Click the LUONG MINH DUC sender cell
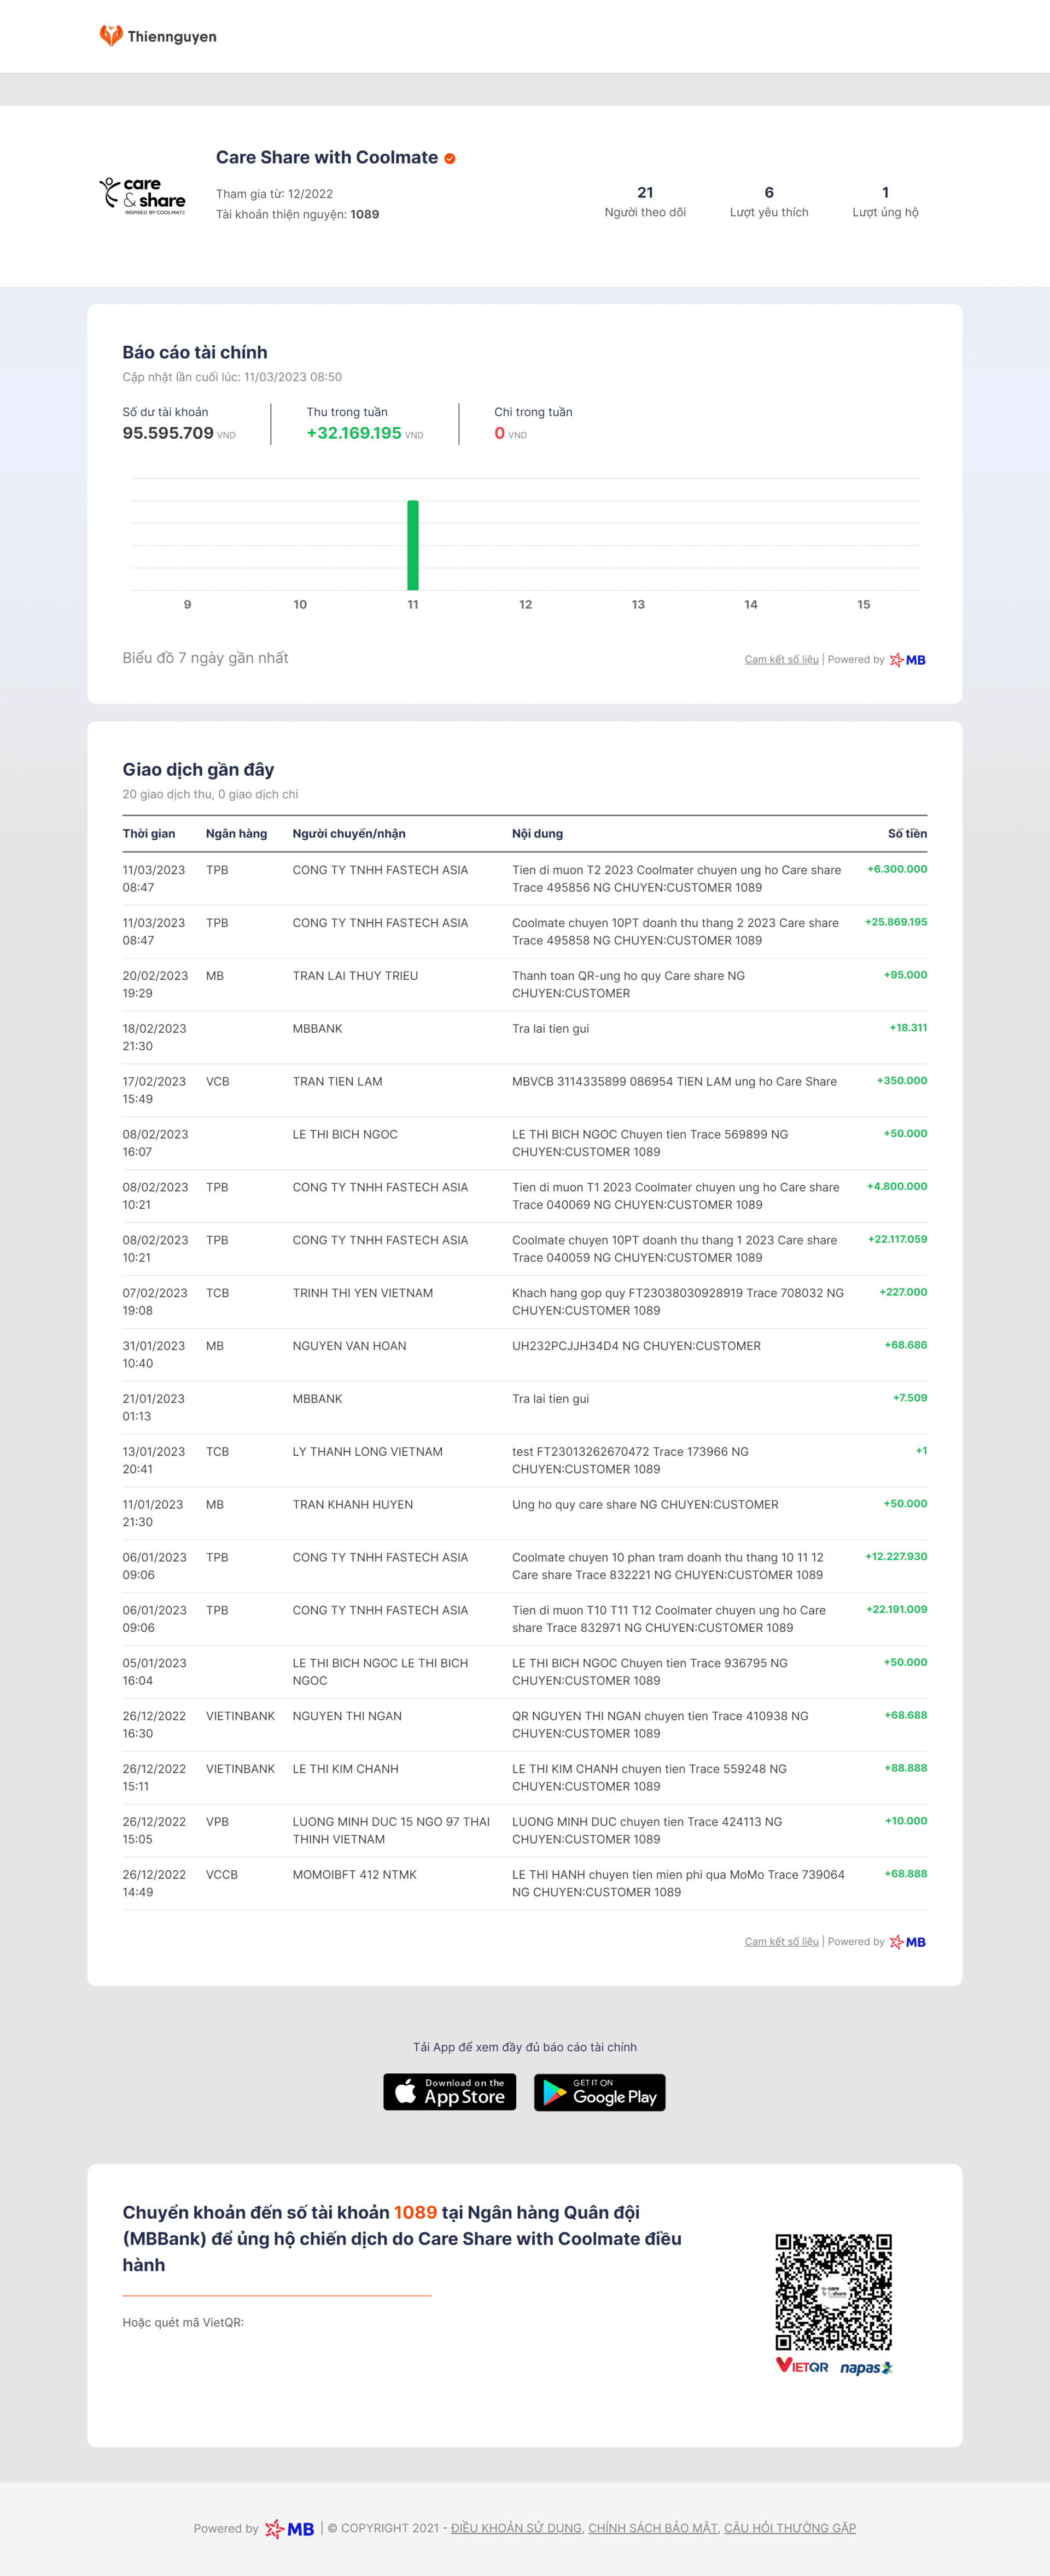Image resolution: width=1050 pixels, height=2576 pixels. [391, 1830]
